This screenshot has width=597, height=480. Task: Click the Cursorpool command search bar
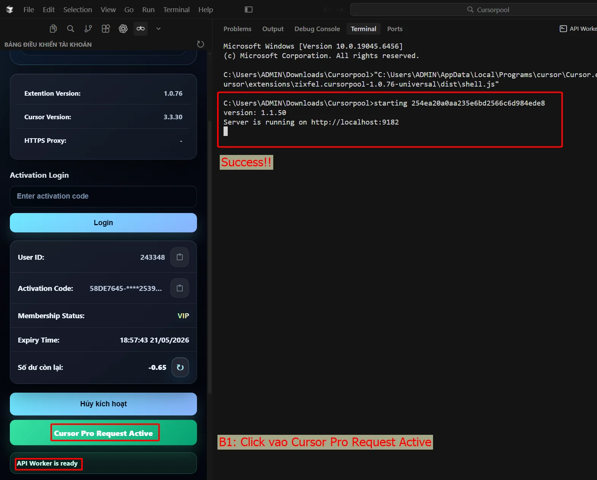pyautogui.click(x=474, y=9)
